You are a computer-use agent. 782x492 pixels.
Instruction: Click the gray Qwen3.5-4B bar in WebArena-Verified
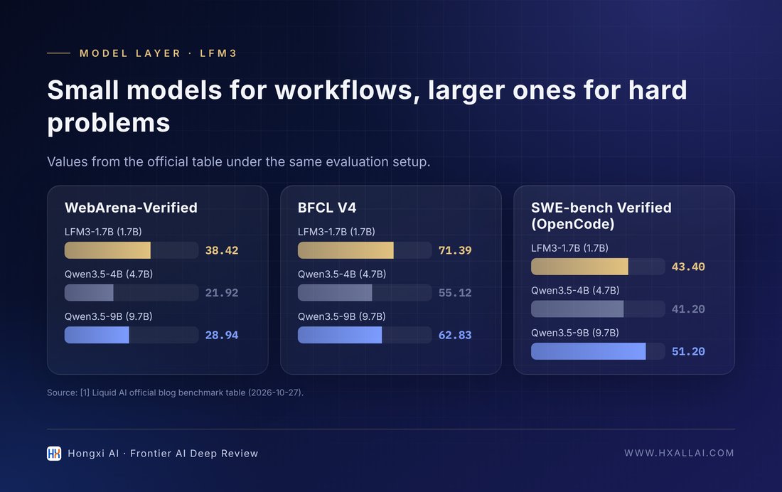[x=89, y=292]
